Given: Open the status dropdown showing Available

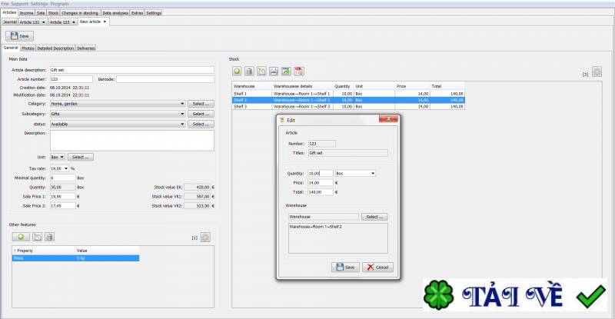Looking at the screenshot, I should [x=181, y=123].
